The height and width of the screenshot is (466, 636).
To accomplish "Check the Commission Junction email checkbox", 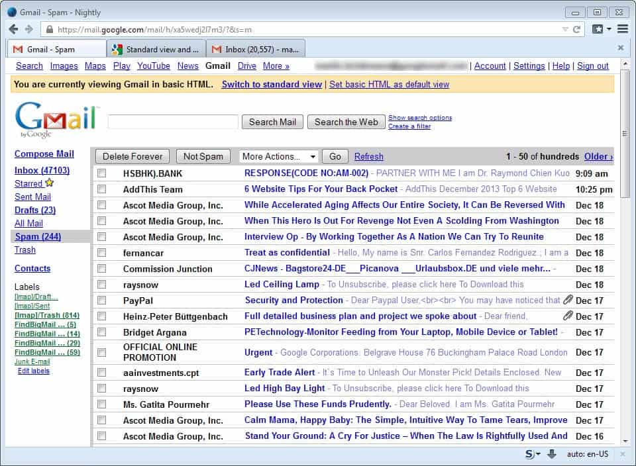I will click(101, 269).
